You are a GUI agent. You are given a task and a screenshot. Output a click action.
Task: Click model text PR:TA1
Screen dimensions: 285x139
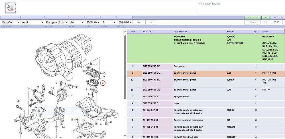pos(266,90)
